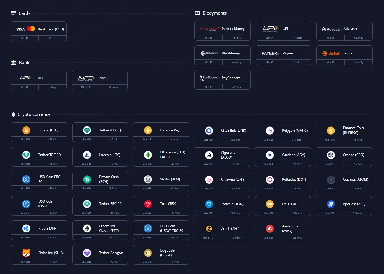The height and width of the screenshot is (274, 384).
Task: Click the Ethereum ERC-20 green diamond icon
Action: click(x=148, y=155)
